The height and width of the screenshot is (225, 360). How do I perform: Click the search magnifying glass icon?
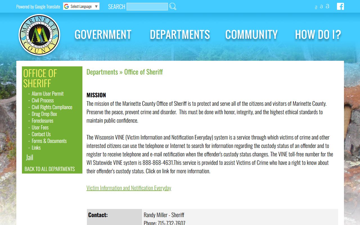click(x=173, y=6)
